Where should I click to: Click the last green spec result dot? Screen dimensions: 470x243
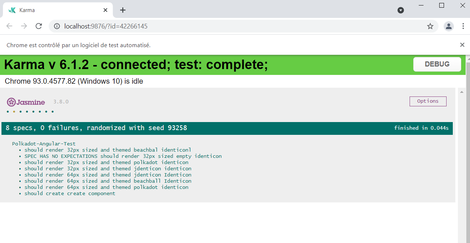point(52,111)
